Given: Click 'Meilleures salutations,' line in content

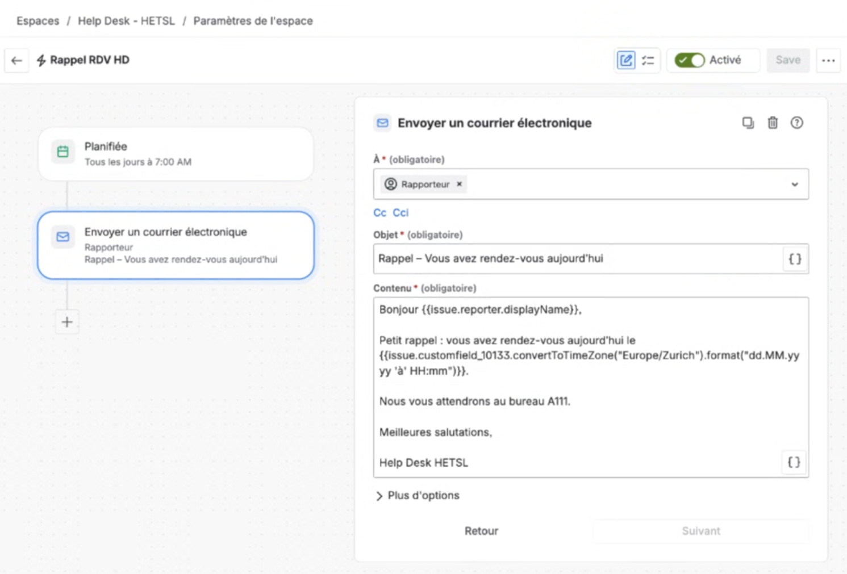Looking at the screenshot, I should point(436,432).
